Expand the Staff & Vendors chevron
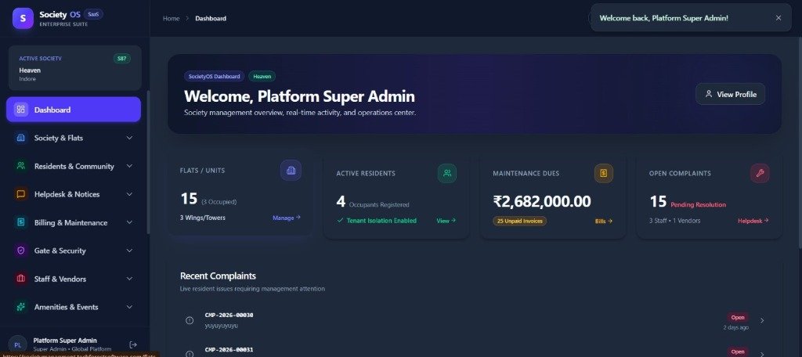 pyautogui.click(x=129, y=279)
